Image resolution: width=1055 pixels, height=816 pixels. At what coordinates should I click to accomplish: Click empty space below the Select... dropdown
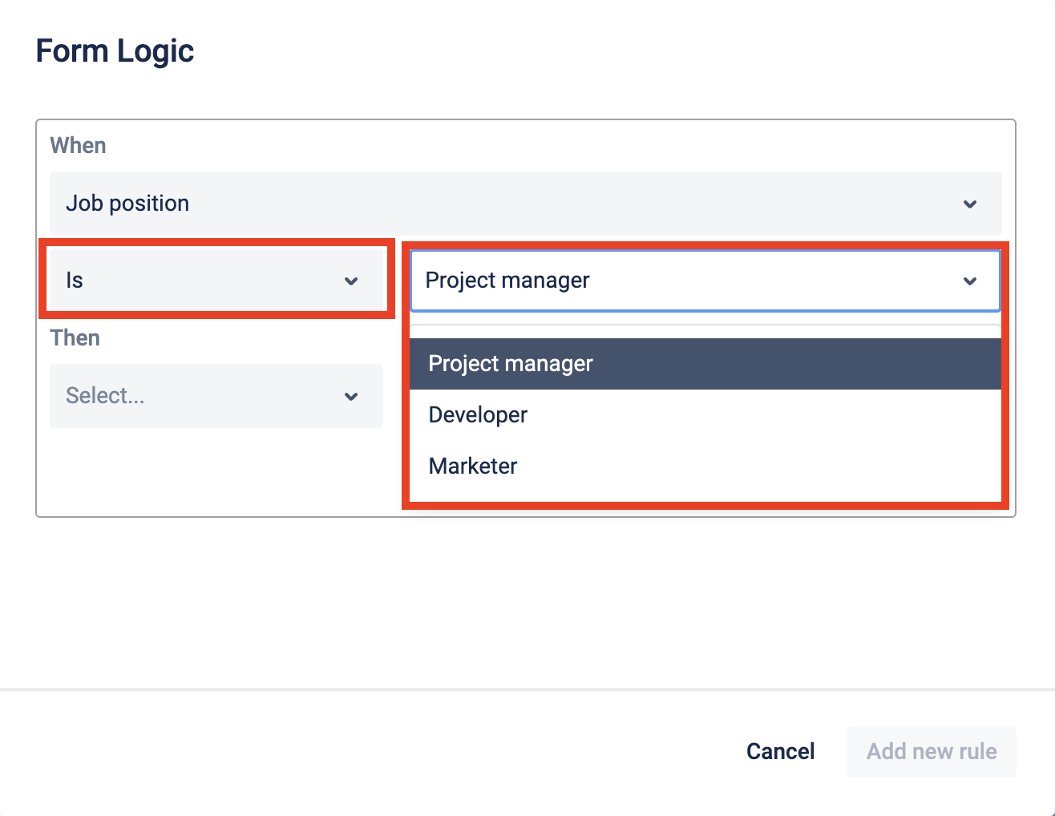[x=216, y=473]
